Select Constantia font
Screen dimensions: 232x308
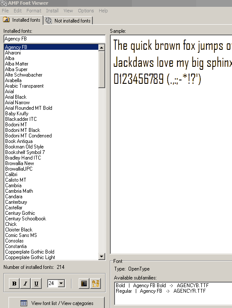tap(51, 246)
